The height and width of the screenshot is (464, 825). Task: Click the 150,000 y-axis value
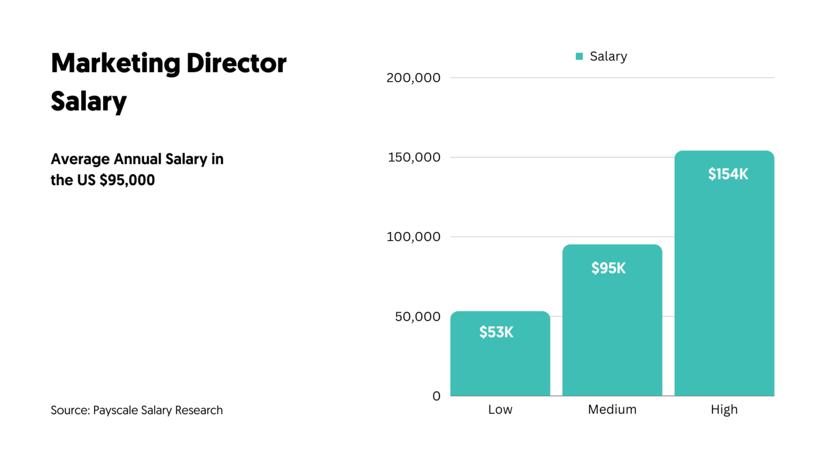(414, 157)
